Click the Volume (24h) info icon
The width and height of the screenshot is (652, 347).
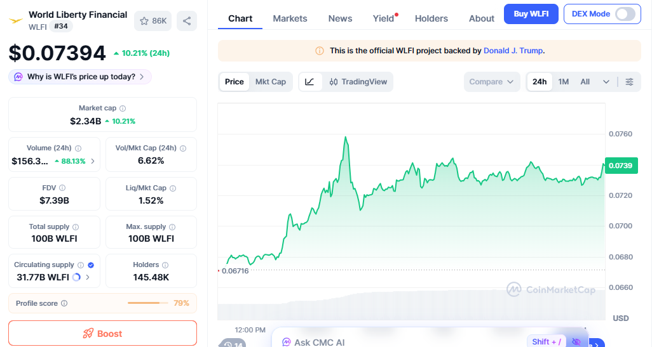[78, 148]
